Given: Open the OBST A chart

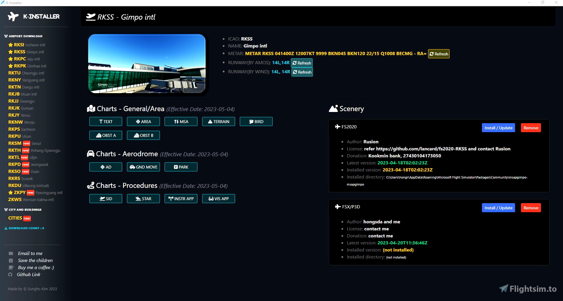Looking at the screenshot, I should click(106, 135).
